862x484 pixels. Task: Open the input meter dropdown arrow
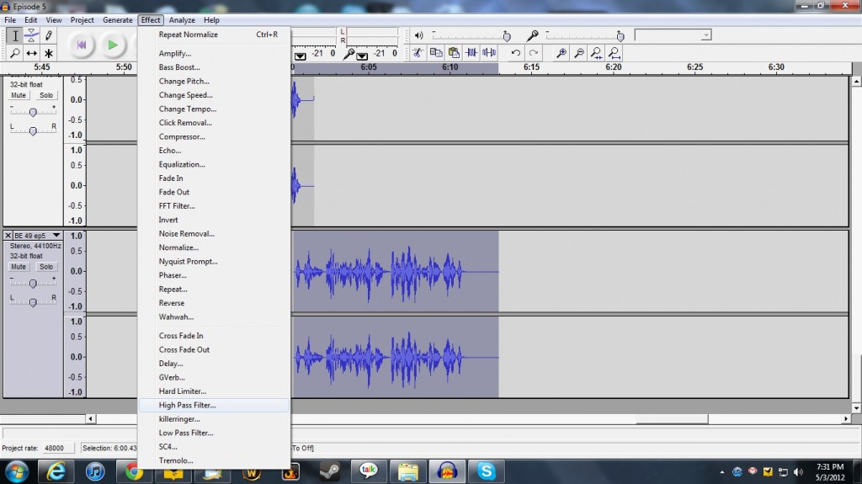(x=362, y=56)
